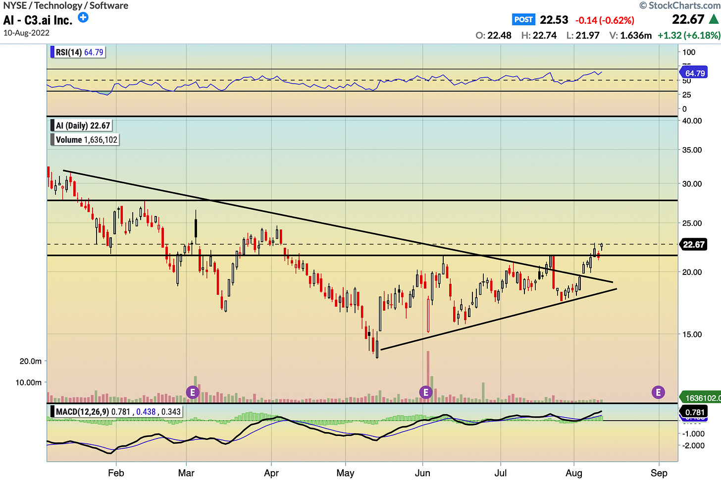Click the black 0.781 MACD axis tag
The height and width of the screenshot is (485, 721).
click(x=694, y=412)
